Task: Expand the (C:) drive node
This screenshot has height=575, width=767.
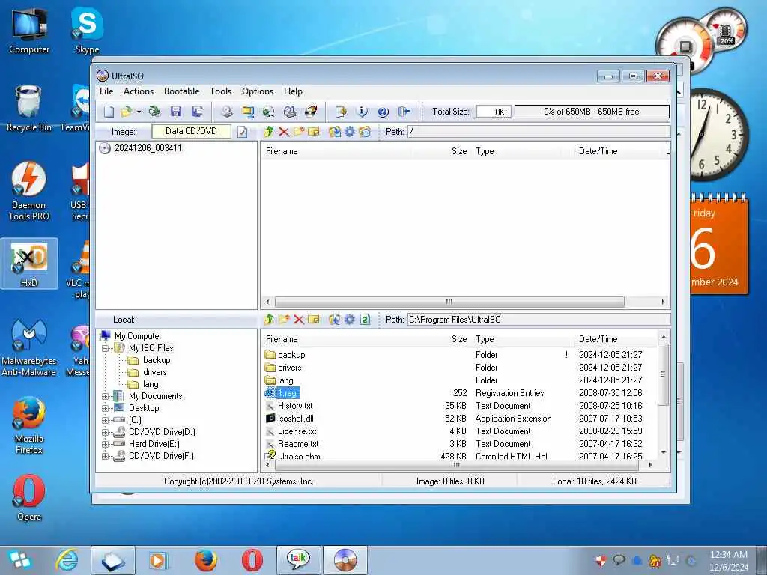Action: coord(105,421)
